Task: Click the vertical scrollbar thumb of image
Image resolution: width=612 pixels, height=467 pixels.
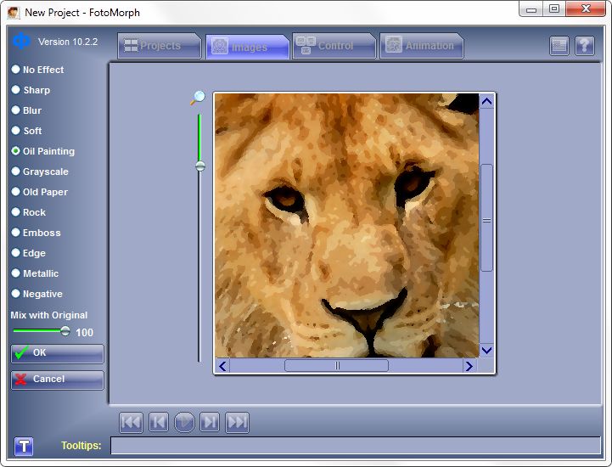Action: [x=486, y=218]
